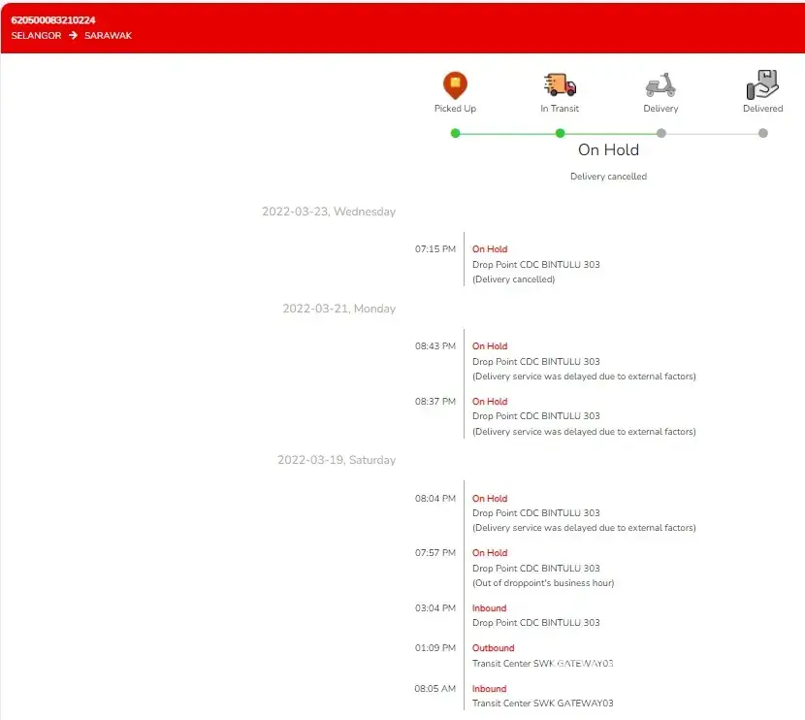Click the arrow between Selangor and Sarawak
805x720 pixels.
(x=73, y=36)
